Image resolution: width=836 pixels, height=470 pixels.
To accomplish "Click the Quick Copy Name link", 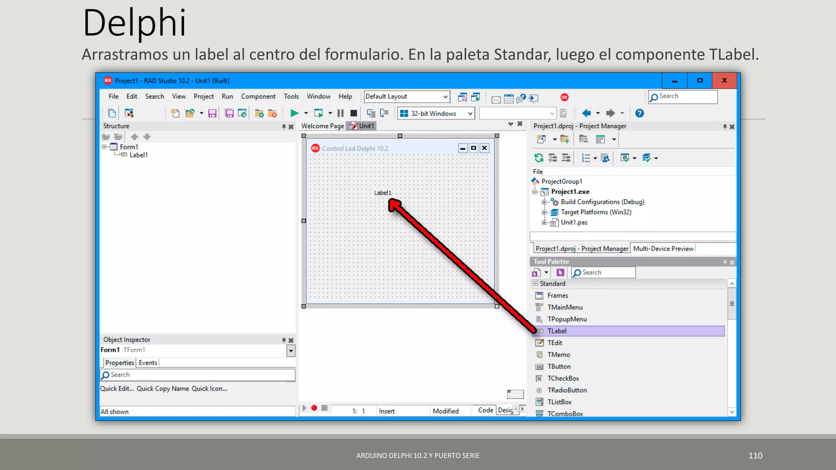I will click(163, 388).
